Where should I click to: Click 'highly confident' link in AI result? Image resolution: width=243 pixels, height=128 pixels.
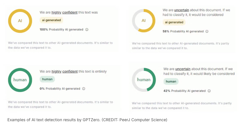64,12
